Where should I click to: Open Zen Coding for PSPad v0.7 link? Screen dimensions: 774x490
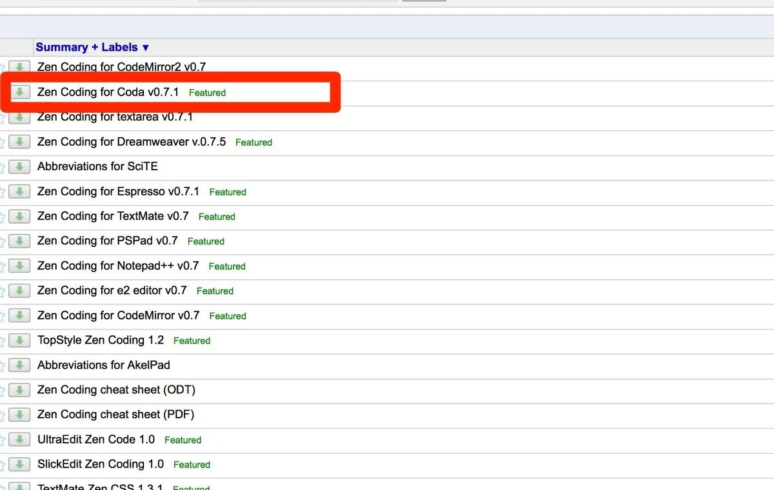(x=108, y=240)
